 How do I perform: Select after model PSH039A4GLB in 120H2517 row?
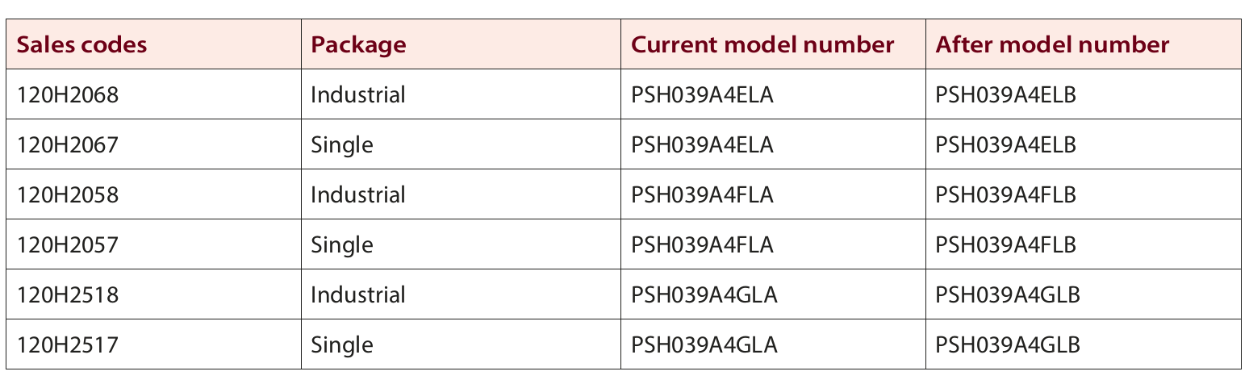point(1007,345)
